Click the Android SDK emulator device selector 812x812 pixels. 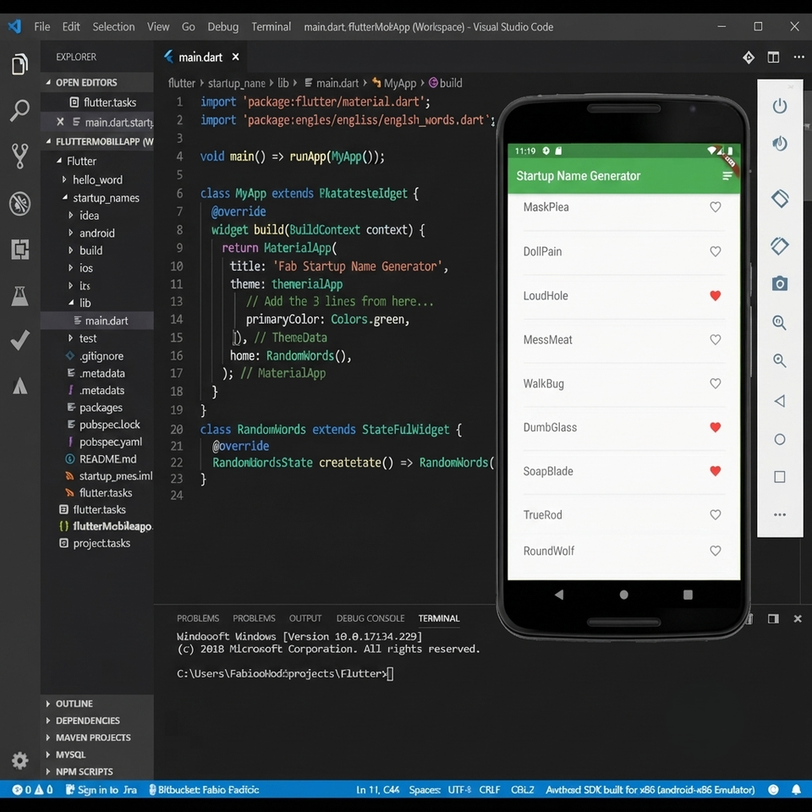tap(650, 790)
